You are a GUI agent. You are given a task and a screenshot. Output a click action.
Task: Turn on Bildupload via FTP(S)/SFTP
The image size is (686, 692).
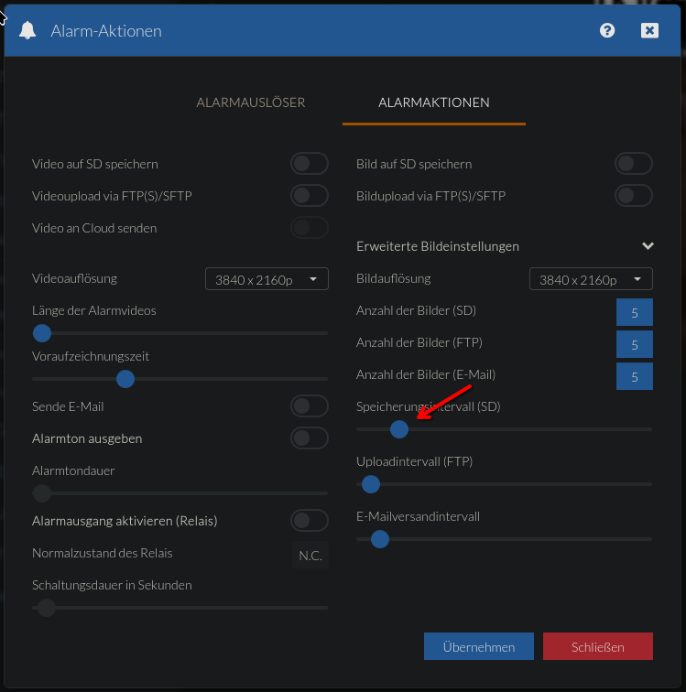(x=633, y=196)
